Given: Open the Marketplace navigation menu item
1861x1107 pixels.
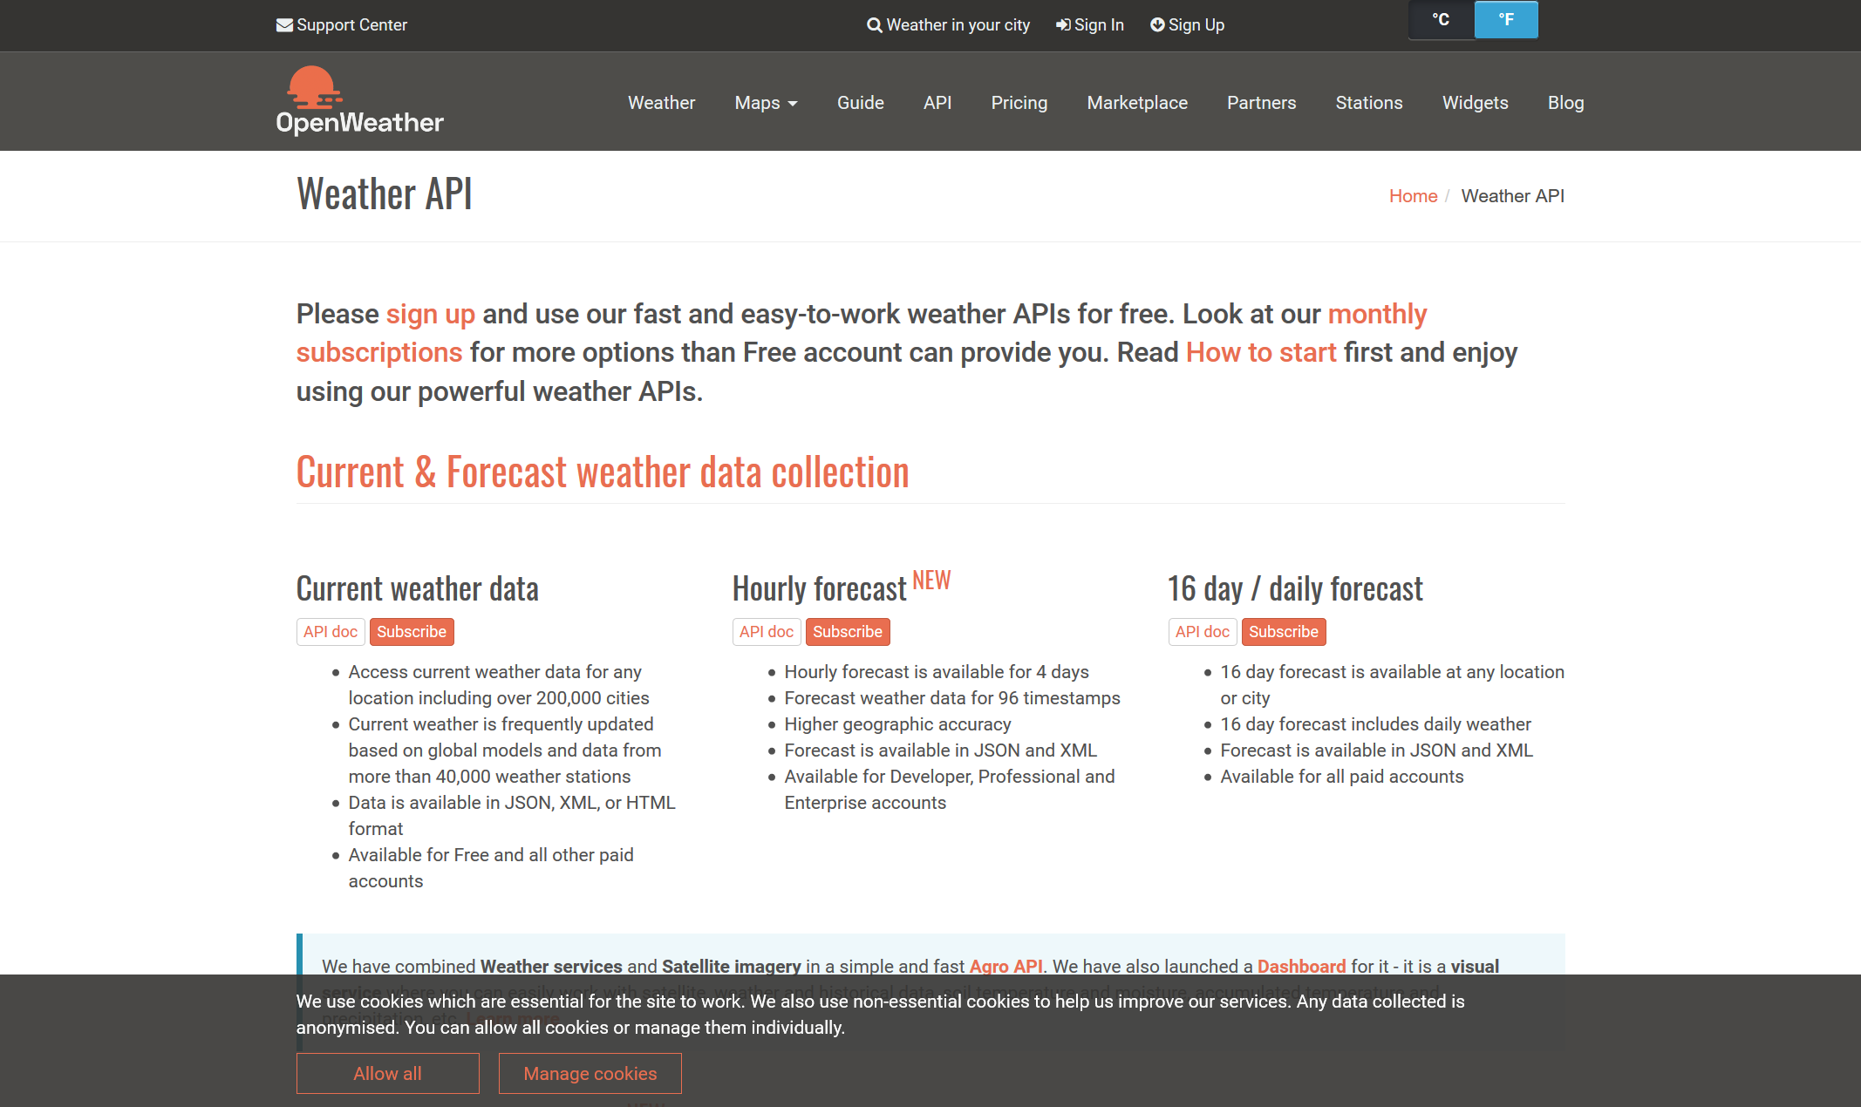Looking at the screenshot, I should 1137,101.
